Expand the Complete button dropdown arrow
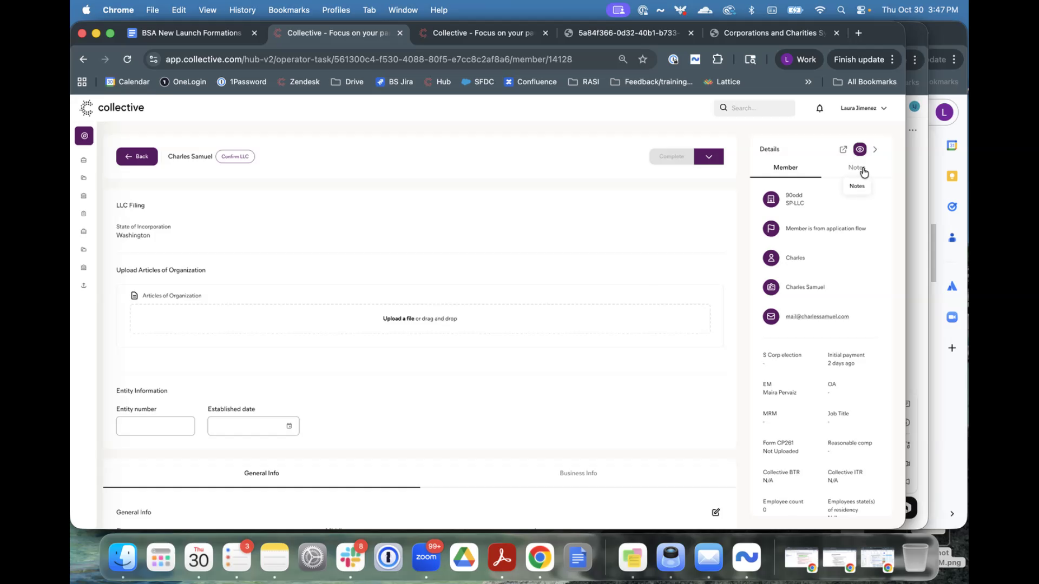Viewport: 1039px width, 584px height. 708,156
